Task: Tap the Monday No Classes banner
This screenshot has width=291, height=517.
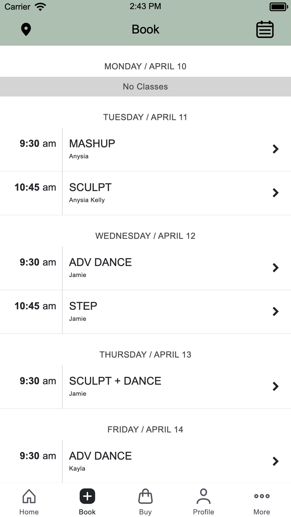Action: [x=145, y=87]
